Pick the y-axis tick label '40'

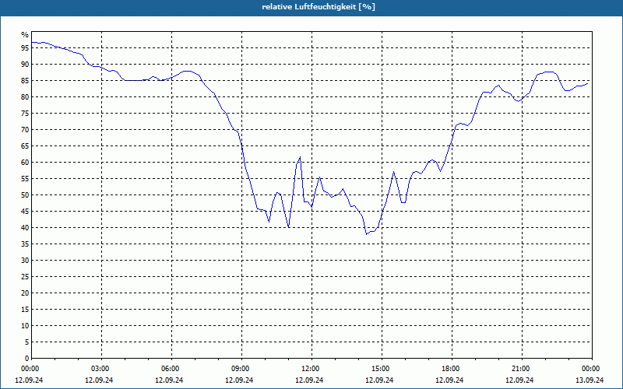(25, 227)
